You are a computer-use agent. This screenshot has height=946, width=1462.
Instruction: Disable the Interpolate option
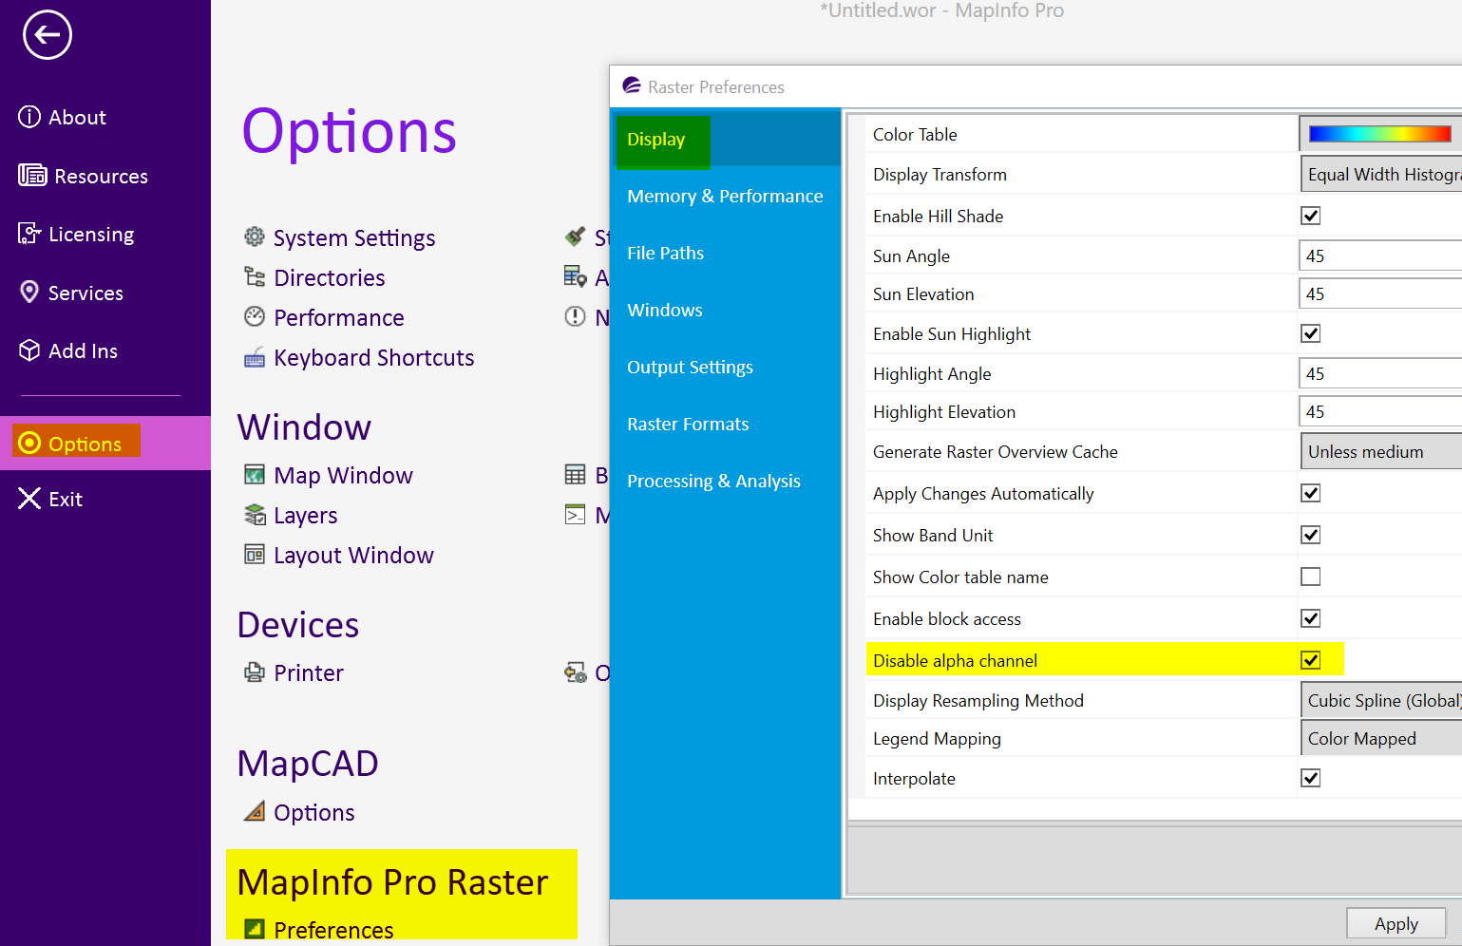(x=1311, y=777)
